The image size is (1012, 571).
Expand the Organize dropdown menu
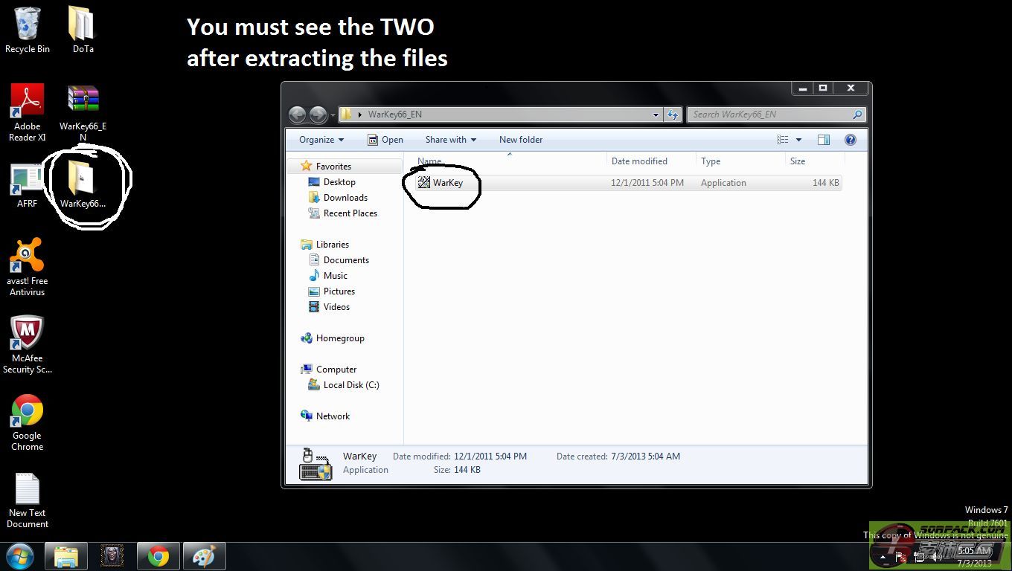click(x=321, y=140)
